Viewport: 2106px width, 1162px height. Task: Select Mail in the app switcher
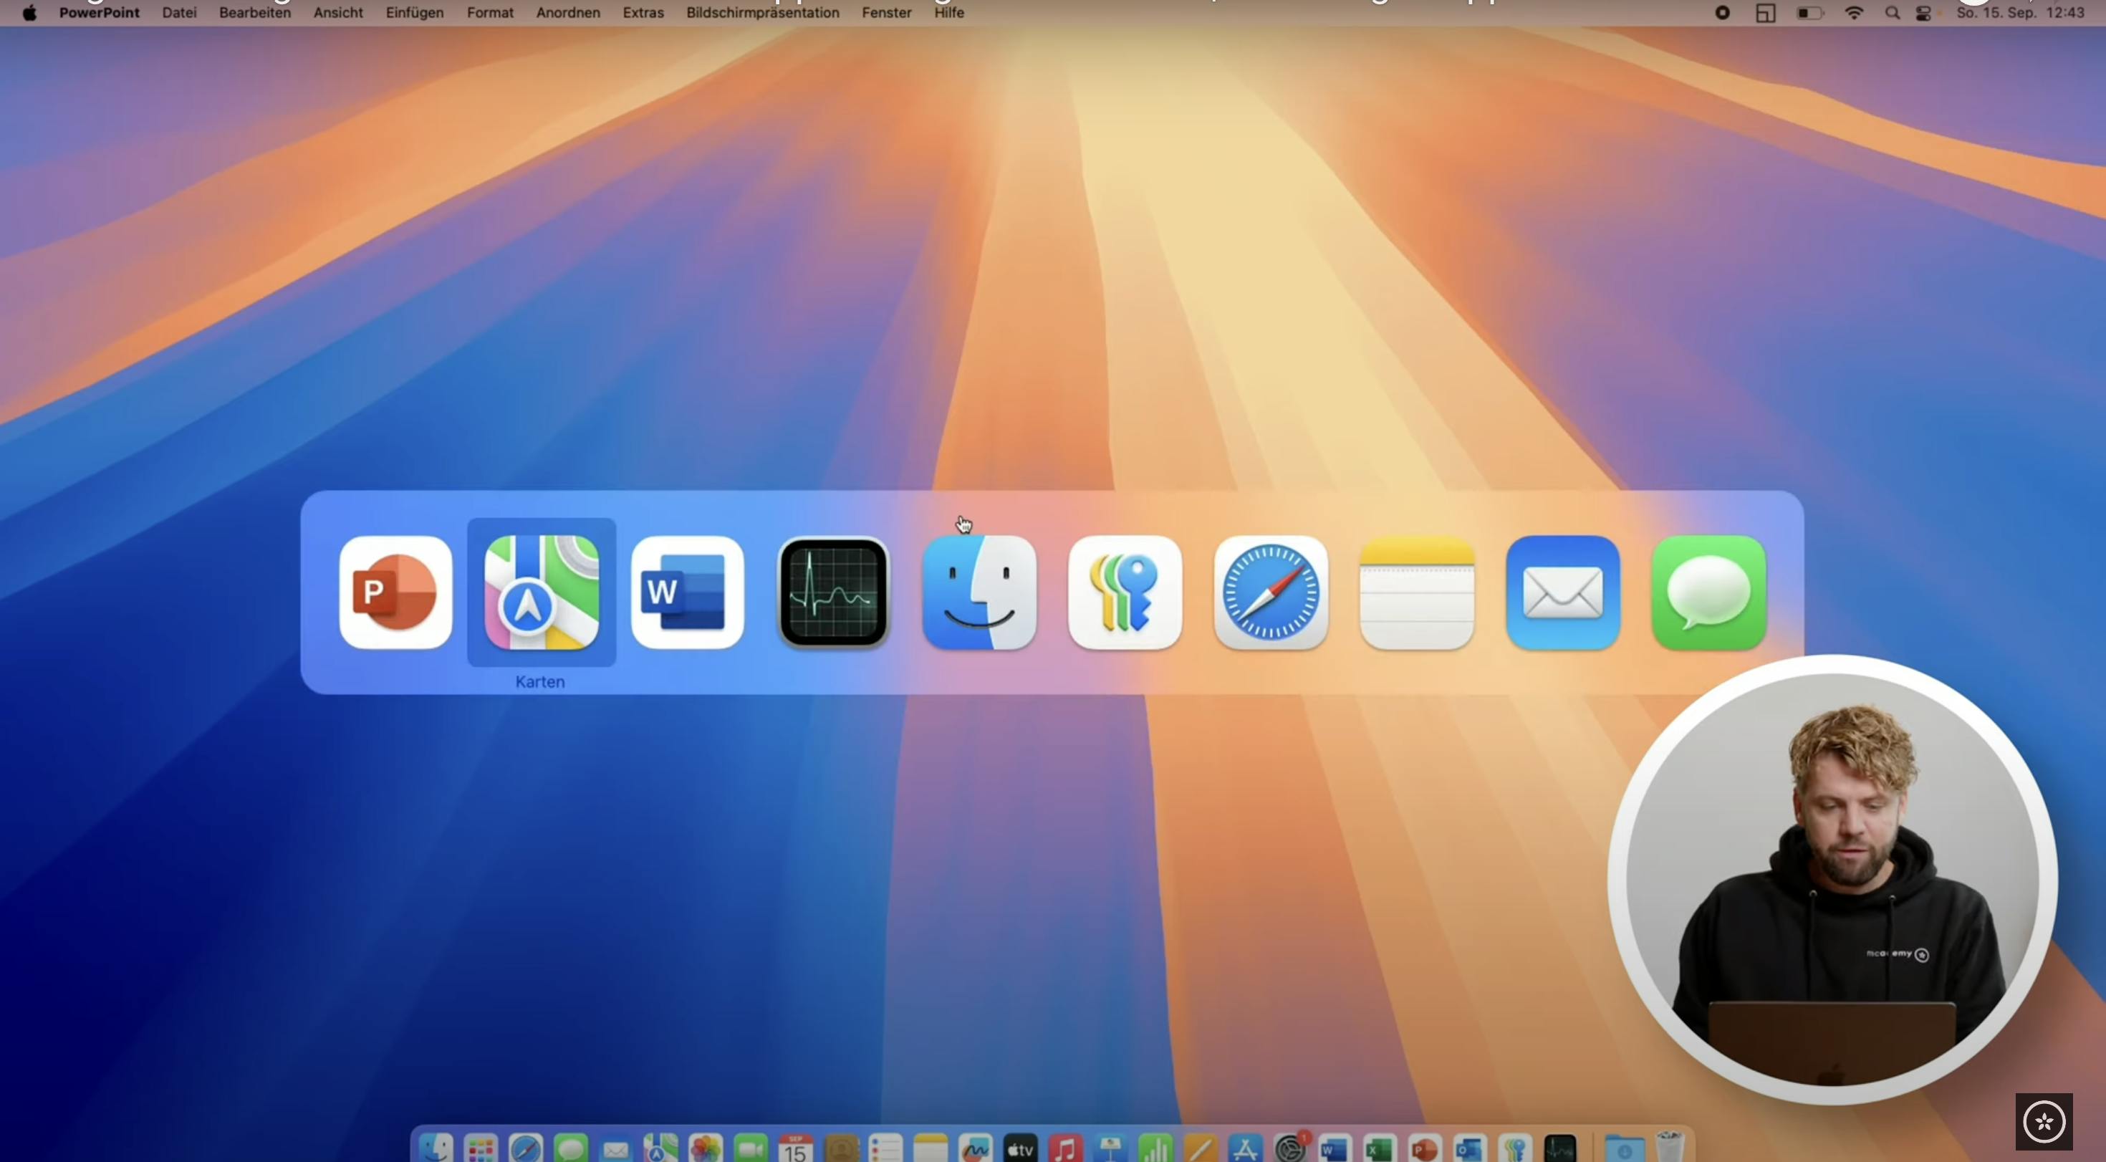point(1563,592)
